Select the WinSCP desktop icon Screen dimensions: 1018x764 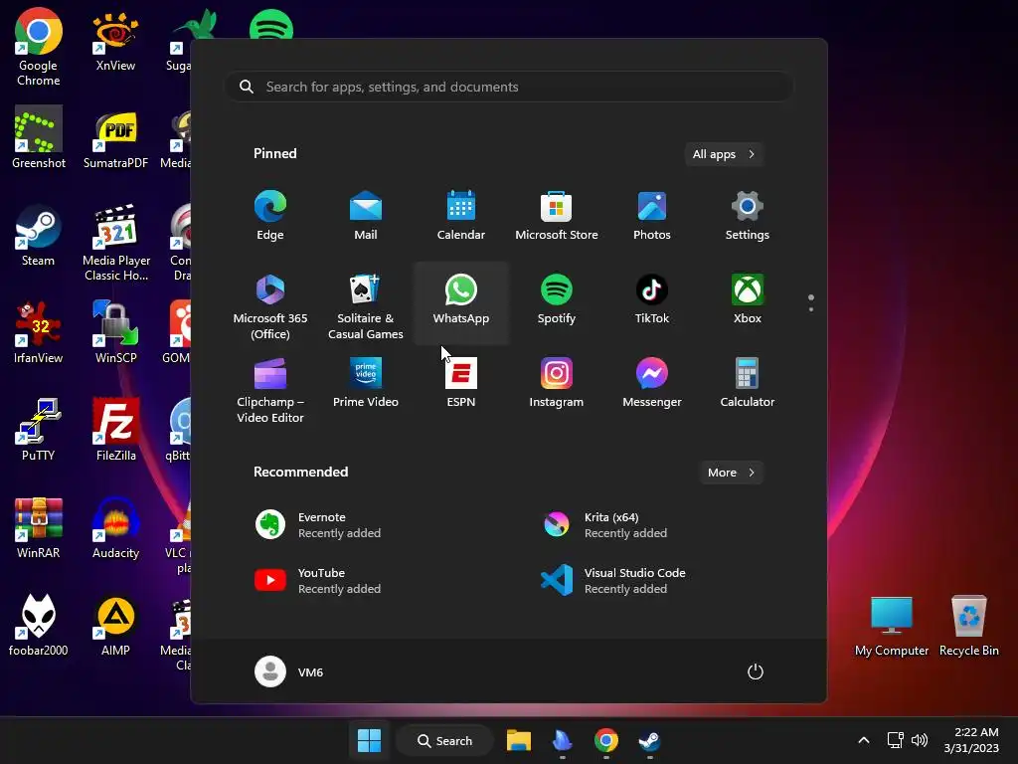point(115,332)
